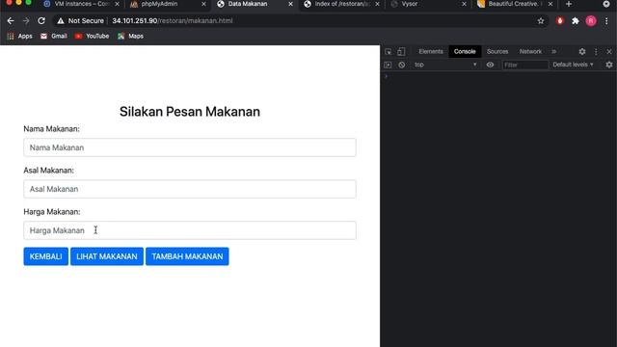The width and height of the screenshot is (617, 347).
Task: Click the 'Harga Makanan:' label
Action: click(x=52, y=212)
